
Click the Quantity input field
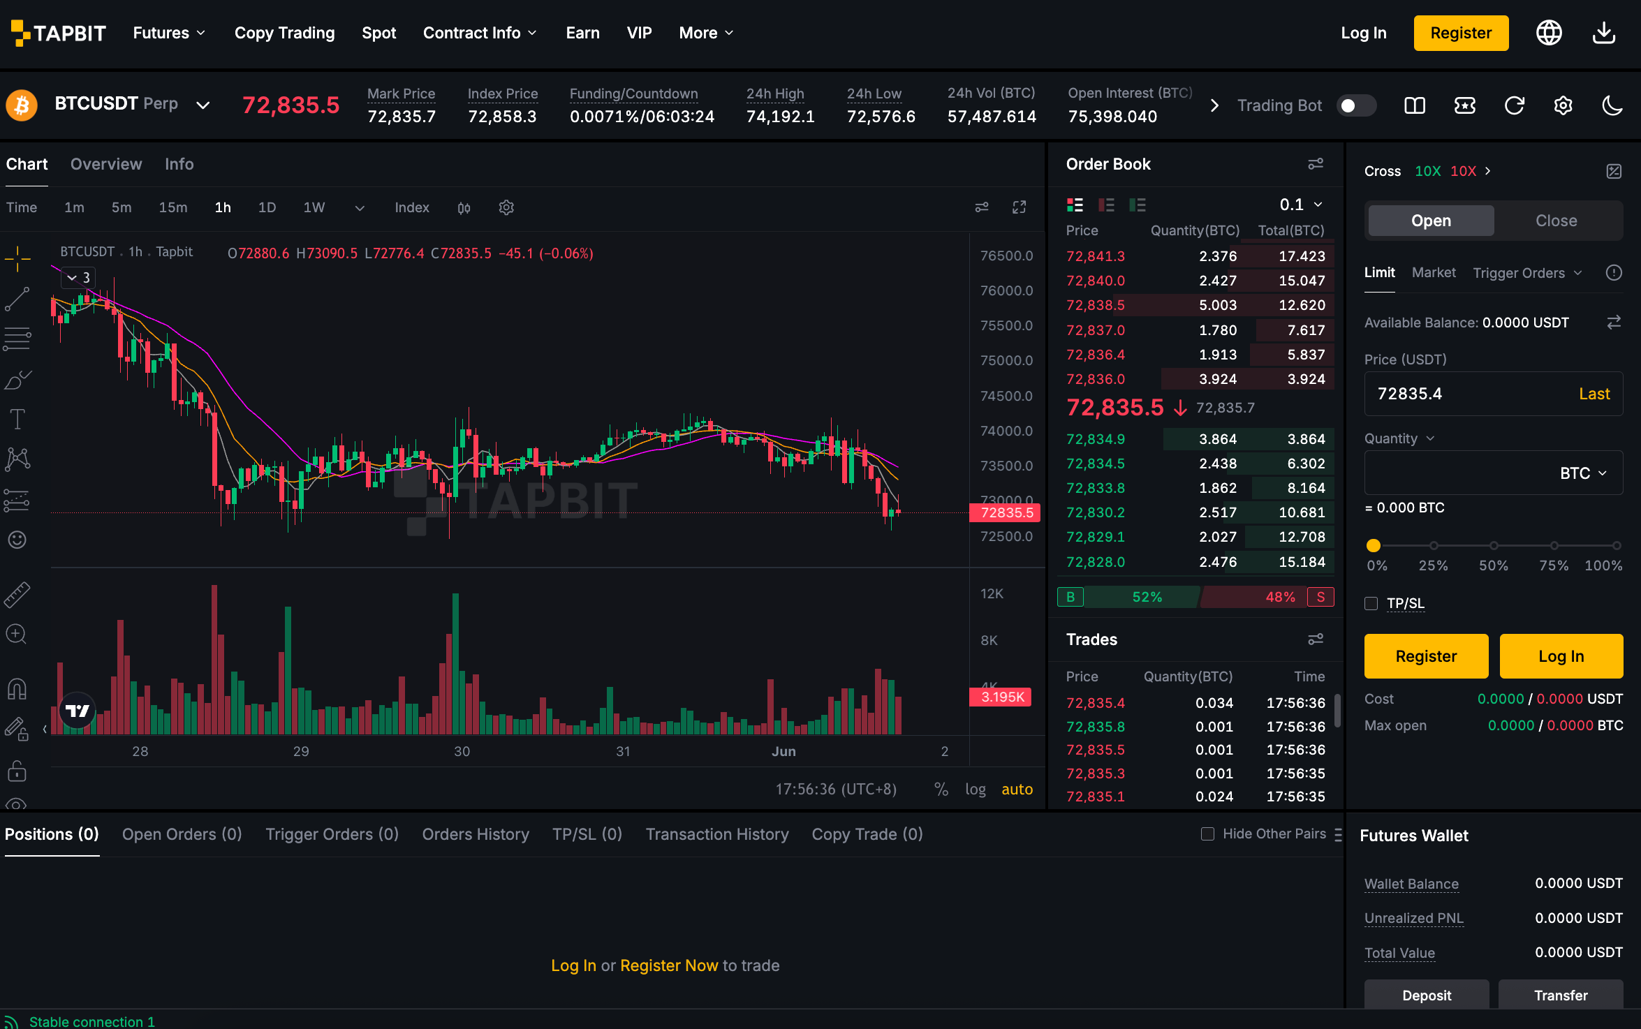(1494, 473)
